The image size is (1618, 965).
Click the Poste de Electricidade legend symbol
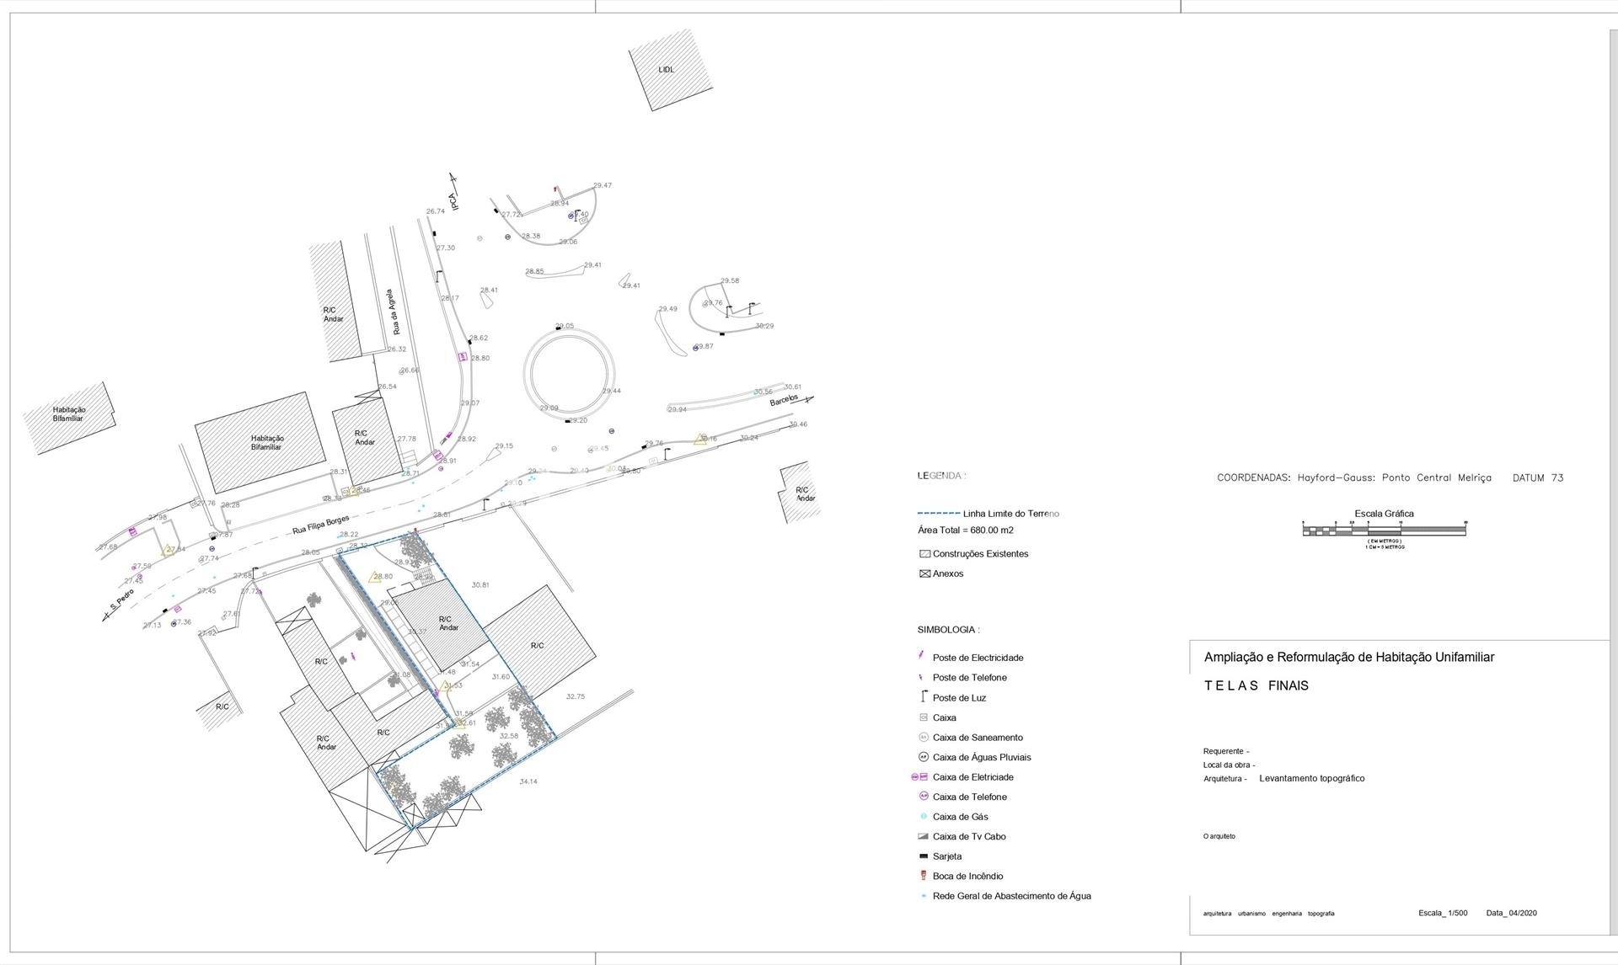922,657
